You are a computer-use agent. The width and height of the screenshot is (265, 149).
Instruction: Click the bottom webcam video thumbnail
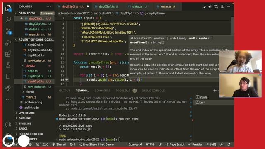240,85
